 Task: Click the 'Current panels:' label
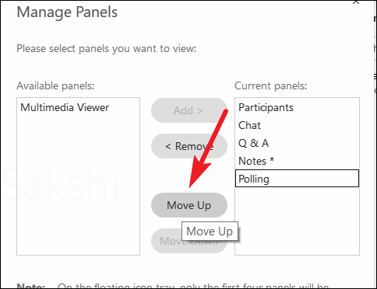270,85
